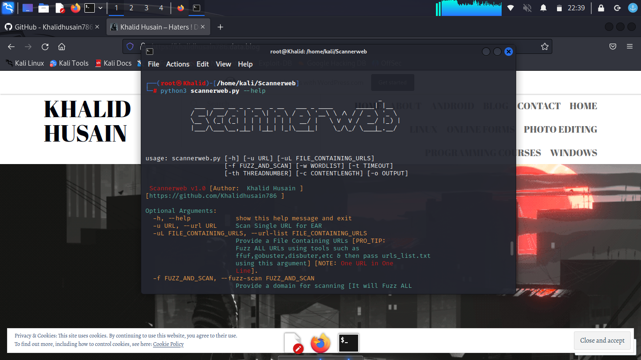Open a new Firefox tab
Viewport: 641px width, 360px height.
coord(220,27)
